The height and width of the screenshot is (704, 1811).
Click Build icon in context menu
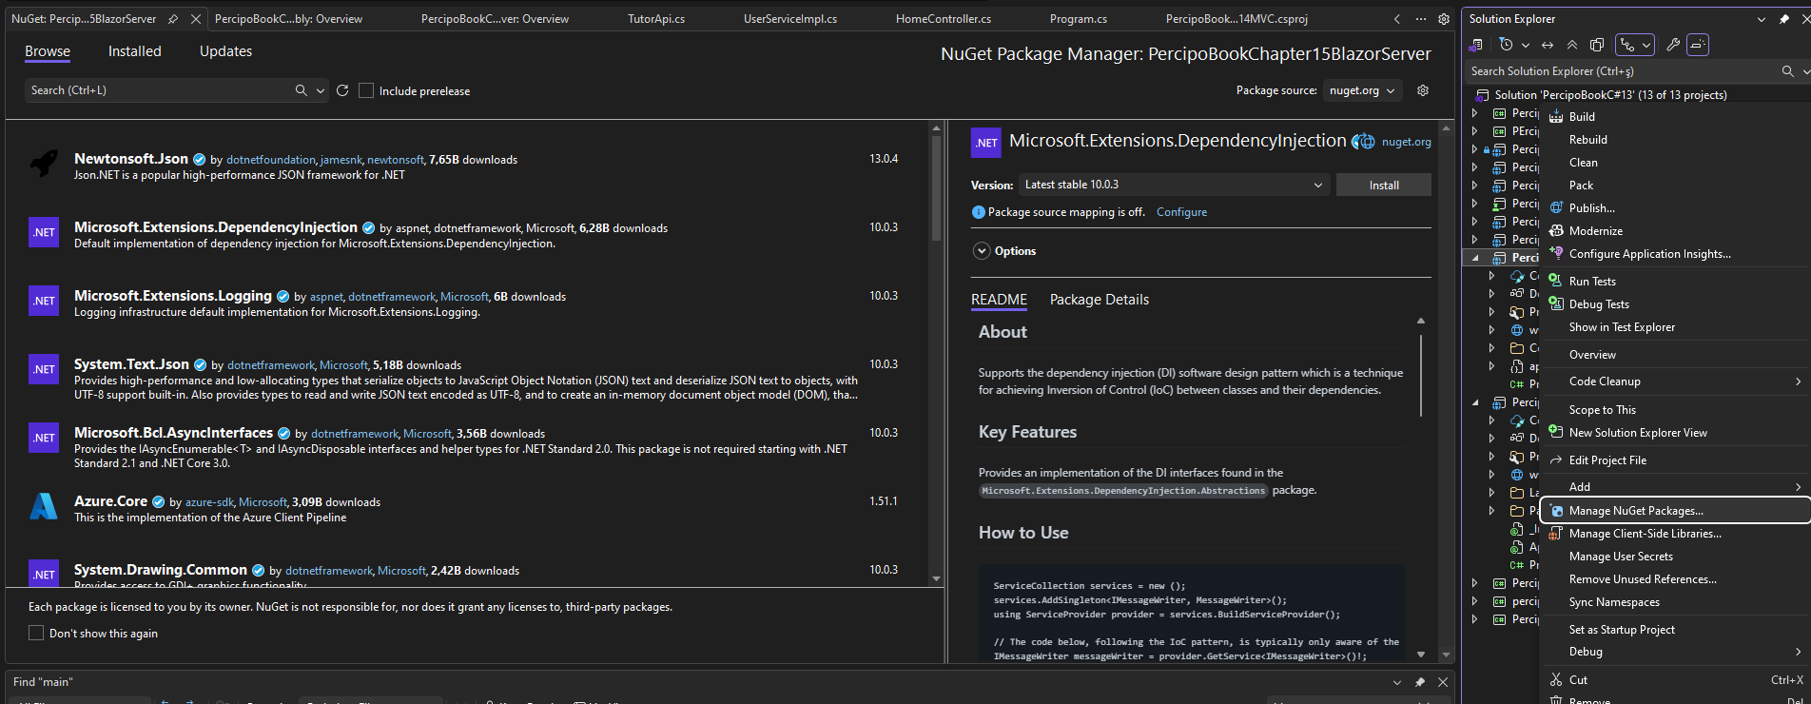click(1556, 116)
